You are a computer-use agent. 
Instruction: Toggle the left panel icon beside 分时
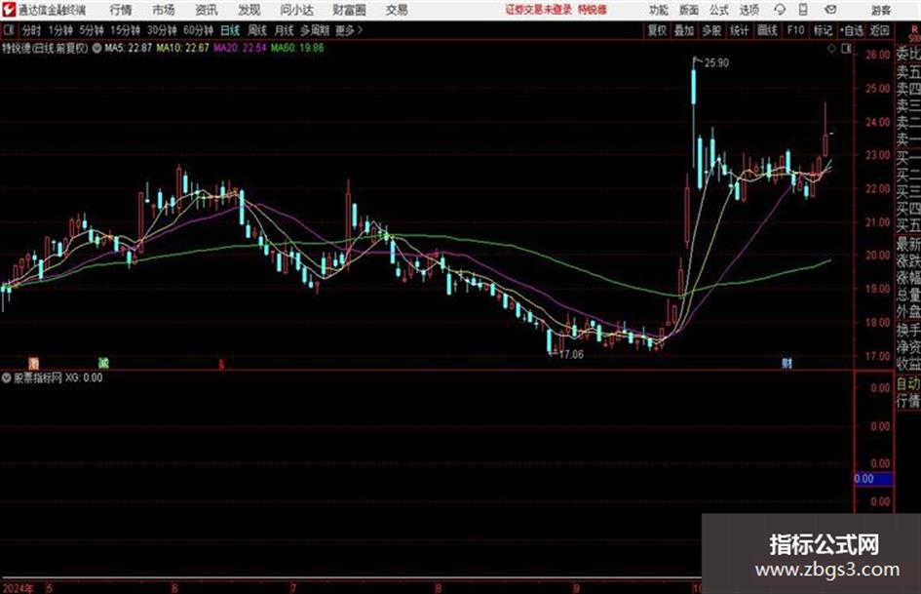[8, 30]
